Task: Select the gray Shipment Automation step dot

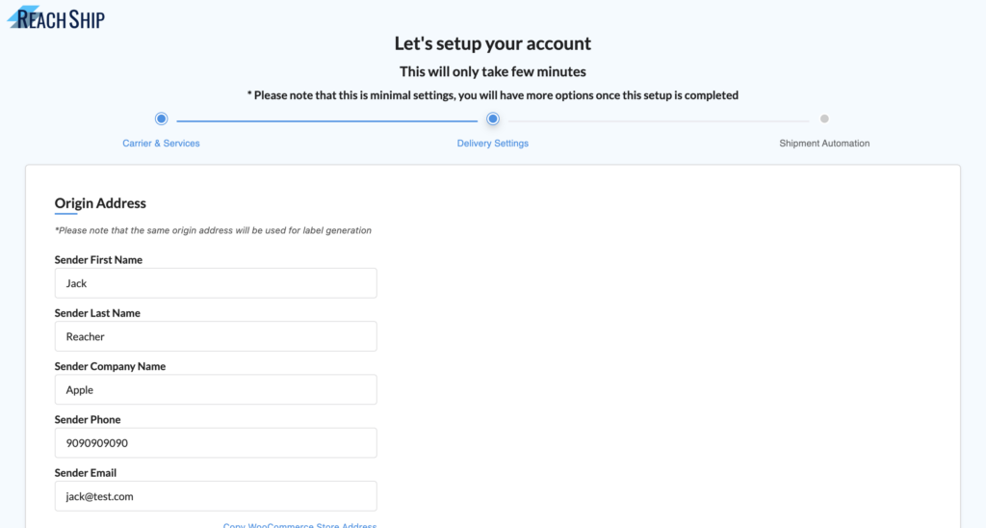Action: point(824,119)
